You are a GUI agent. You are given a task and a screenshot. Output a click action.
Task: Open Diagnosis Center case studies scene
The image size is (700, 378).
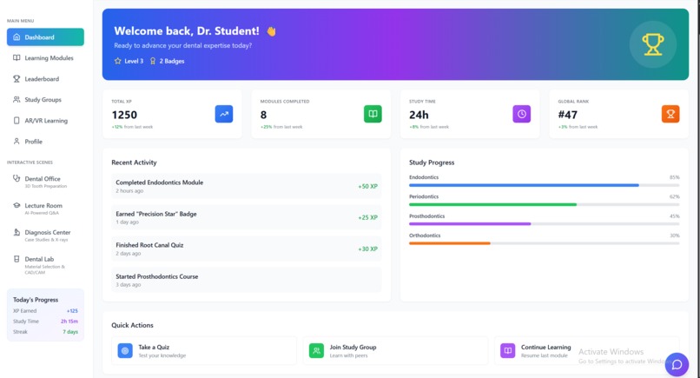coord(45,235)
